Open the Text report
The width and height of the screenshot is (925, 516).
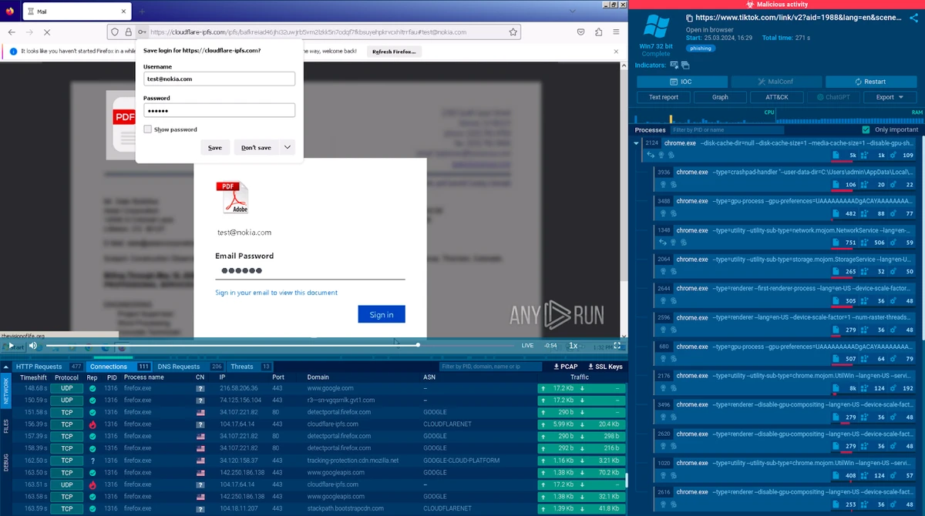[x=664, y=97]
